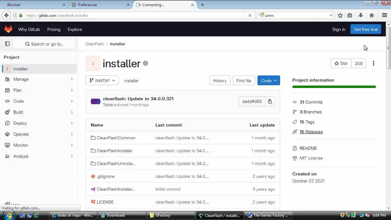Viewport: 391px width, 220px height.
Task: Close the Blocked tab
Action: click(x=64, y=5)
